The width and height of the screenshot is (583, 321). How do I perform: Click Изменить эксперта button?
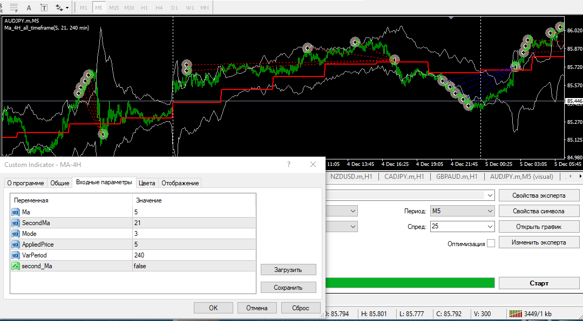pos(539,242)
